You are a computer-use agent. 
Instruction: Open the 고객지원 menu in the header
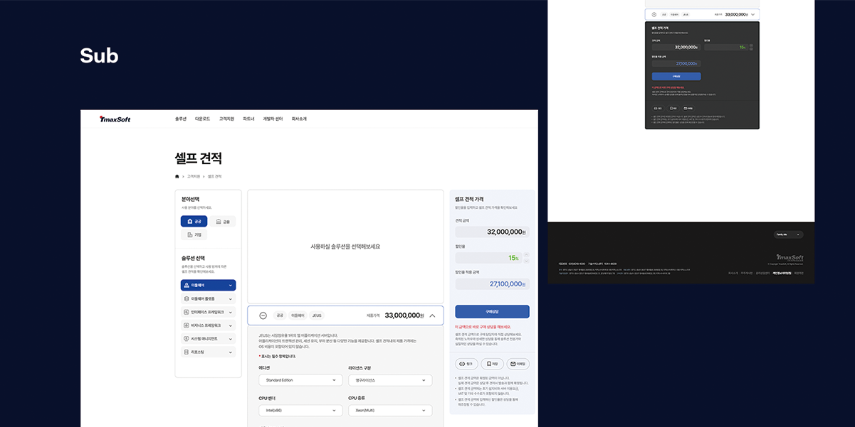[226, 119]
